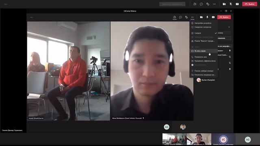
Task: Close the participants side panel
Action: 229,27
